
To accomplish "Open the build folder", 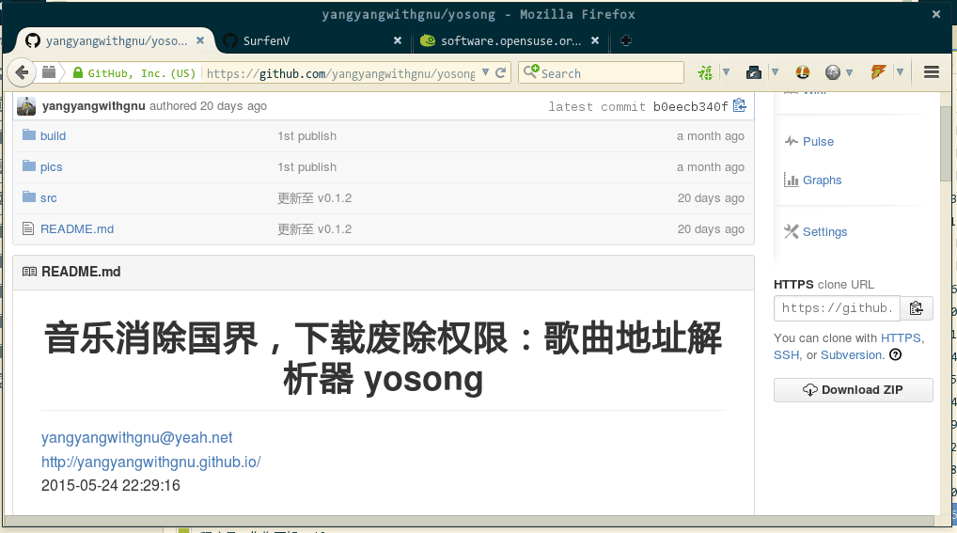I will (53, 136).
